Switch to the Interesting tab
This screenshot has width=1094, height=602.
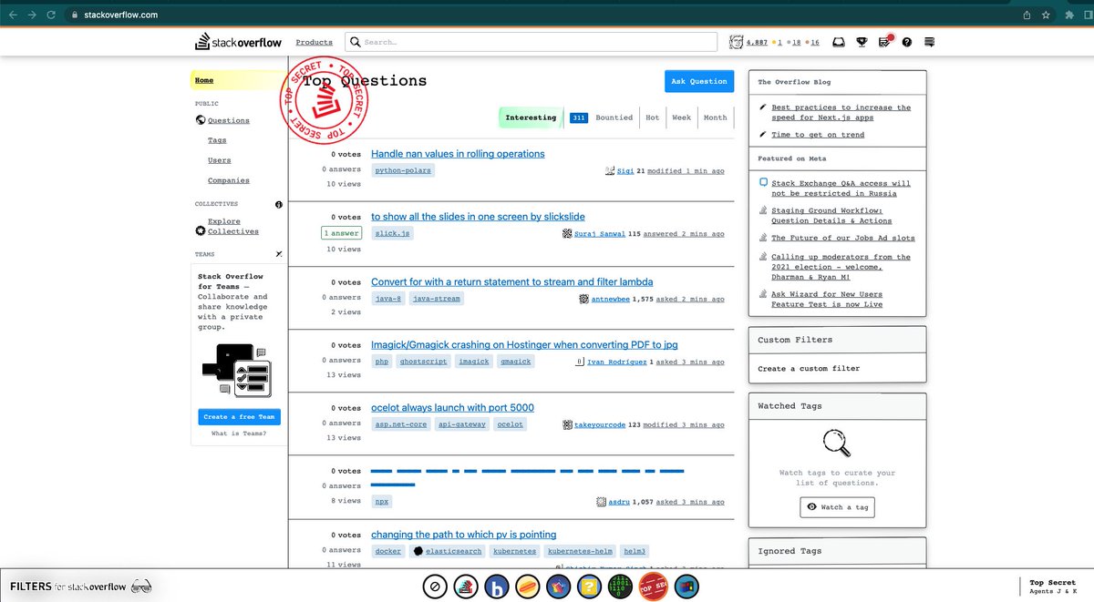click(x=531, y=117)
